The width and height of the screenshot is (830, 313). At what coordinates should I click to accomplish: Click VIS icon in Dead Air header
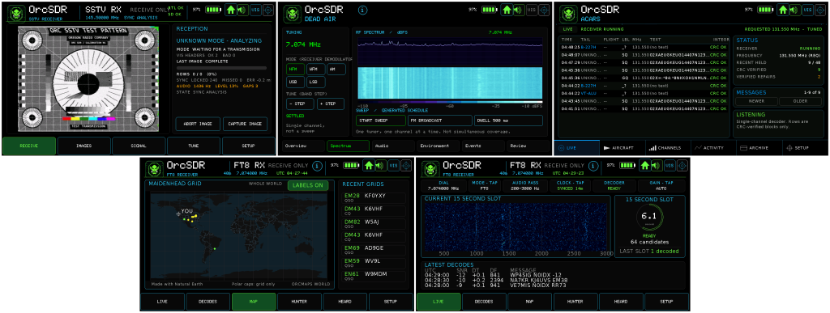coord(532,10)
